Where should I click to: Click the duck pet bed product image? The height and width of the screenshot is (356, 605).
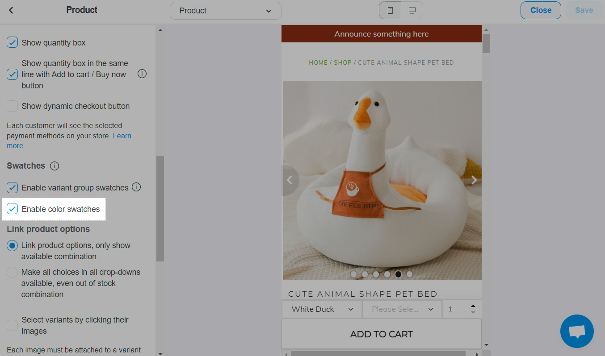pyautogui.click(x=382, y=180)
